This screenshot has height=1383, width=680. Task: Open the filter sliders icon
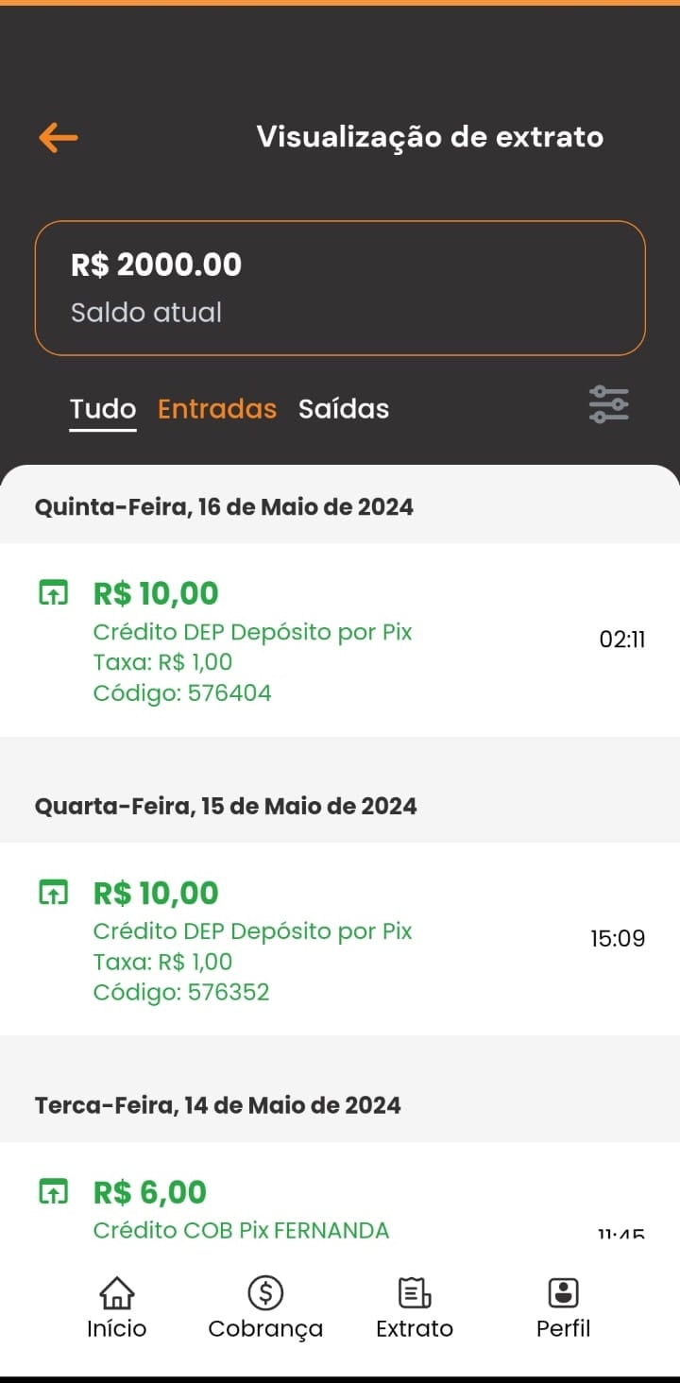(608, 404)
